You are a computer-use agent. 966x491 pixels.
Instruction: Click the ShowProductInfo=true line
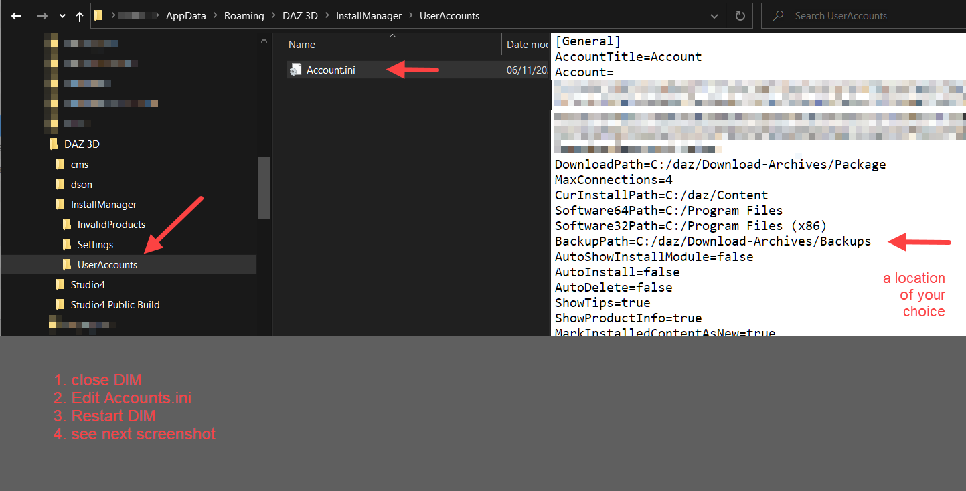tap(629, 318)
